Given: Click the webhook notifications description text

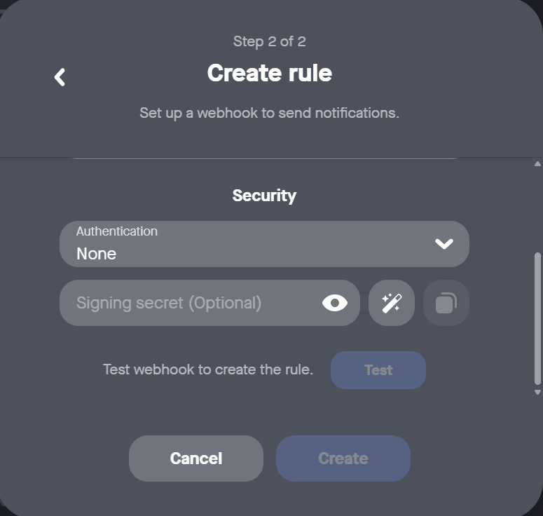Looking at the screenshot, I should (x=270, y=113).
